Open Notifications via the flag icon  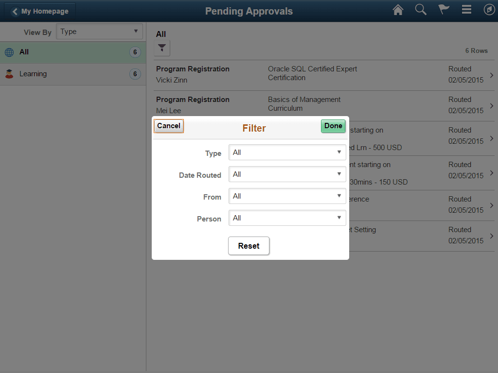pyautogui.click(x=444, y=9)
